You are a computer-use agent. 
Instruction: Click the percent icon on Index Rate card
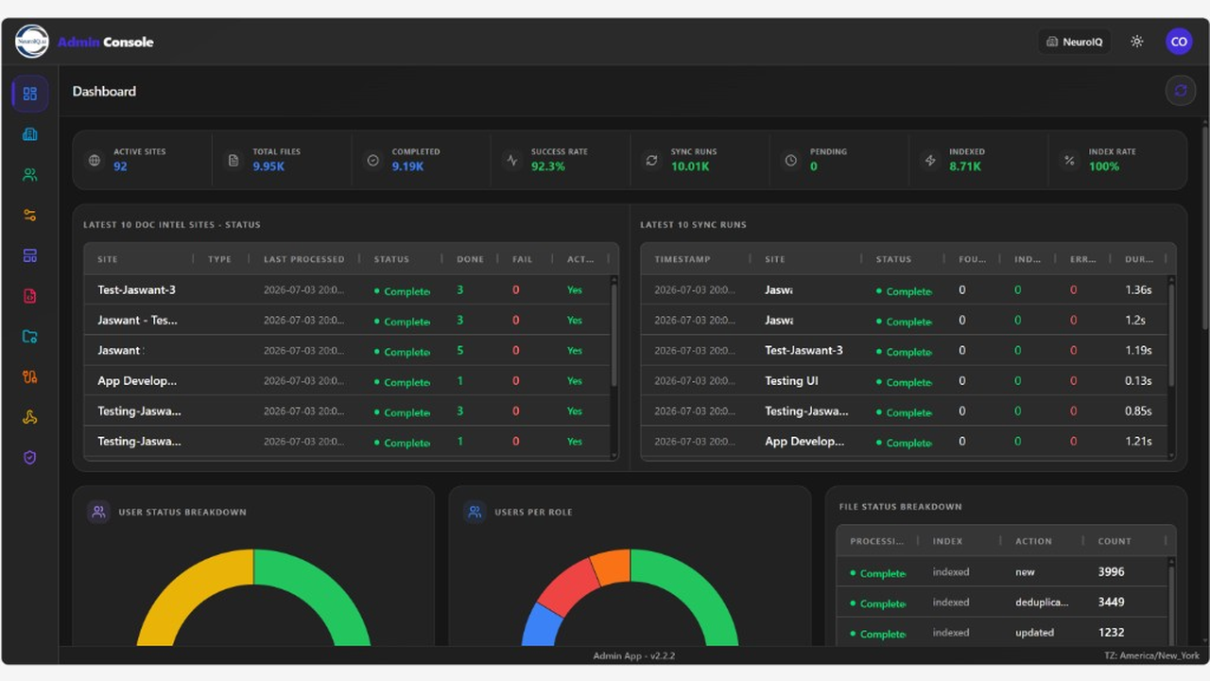pos(1069,160)
